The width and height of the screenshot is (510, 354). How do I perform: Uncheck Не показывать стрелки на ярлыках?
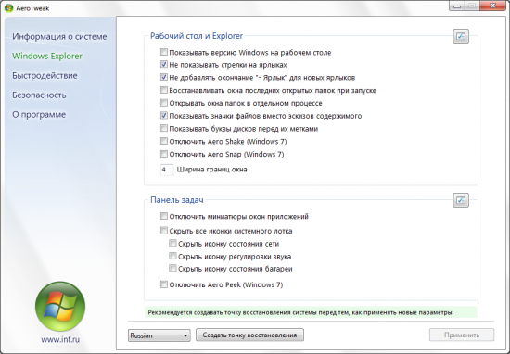click(x=164, y=65)
